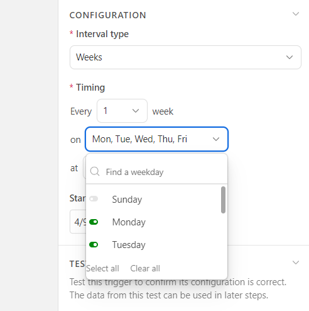Image resolution: width=309 pixels, height=311 pixels.
Task: Click the magnifier search icon
Action: coord(95,172)
